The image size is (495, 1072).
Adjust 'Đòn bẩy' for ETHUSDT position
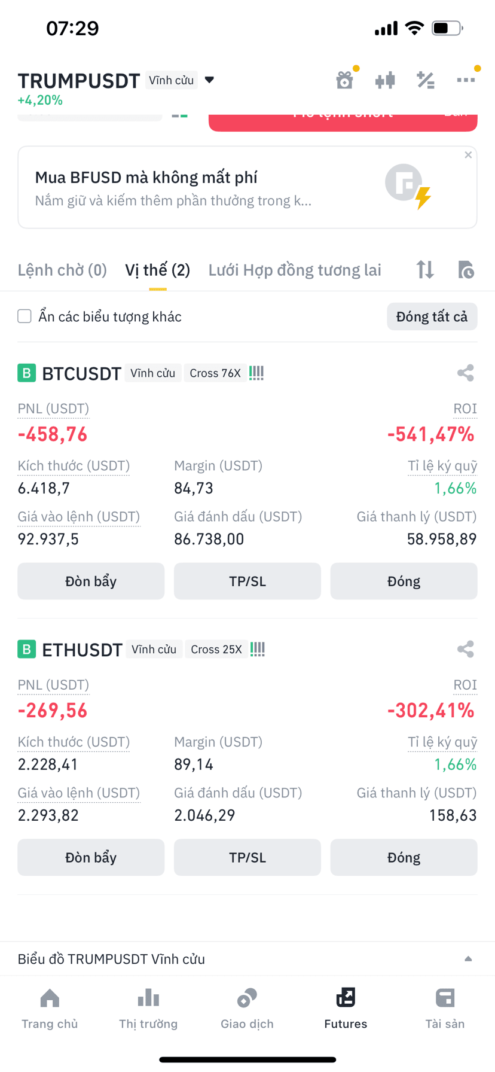pyautogui.click(x=91, y=857)
